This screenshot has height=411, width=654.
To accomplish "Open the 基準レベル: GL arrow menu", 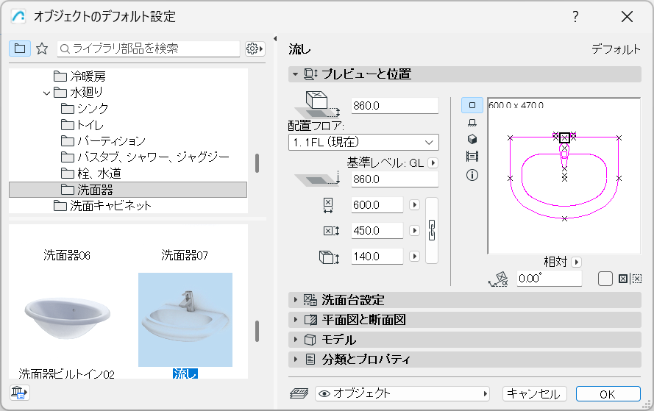I will pyautogui.click(x=433, y=163).
